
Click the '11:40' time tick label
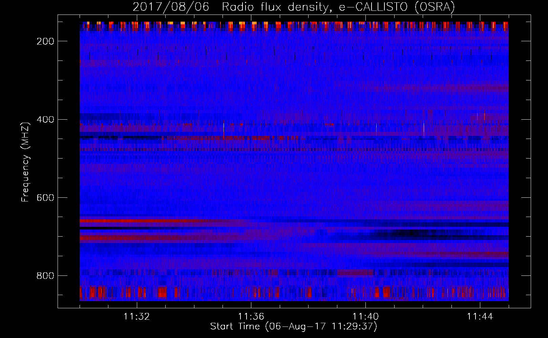(365, 316)
